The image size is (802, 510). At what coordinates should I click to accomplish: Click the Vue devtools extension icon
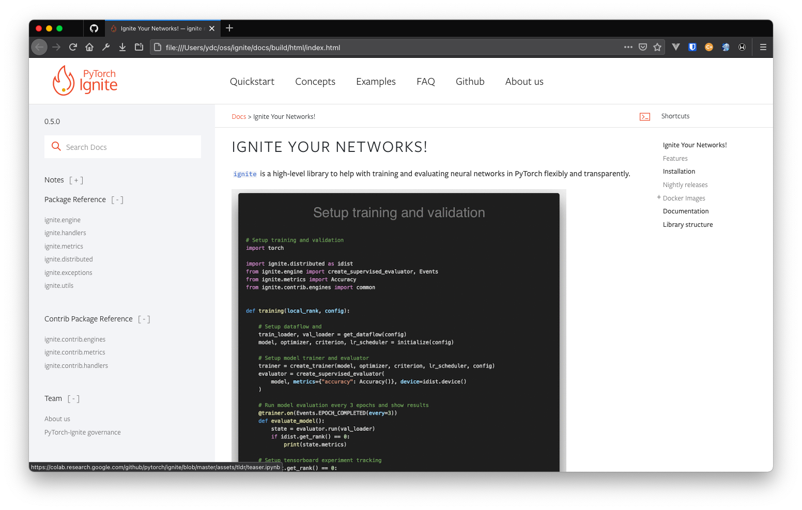676,47
